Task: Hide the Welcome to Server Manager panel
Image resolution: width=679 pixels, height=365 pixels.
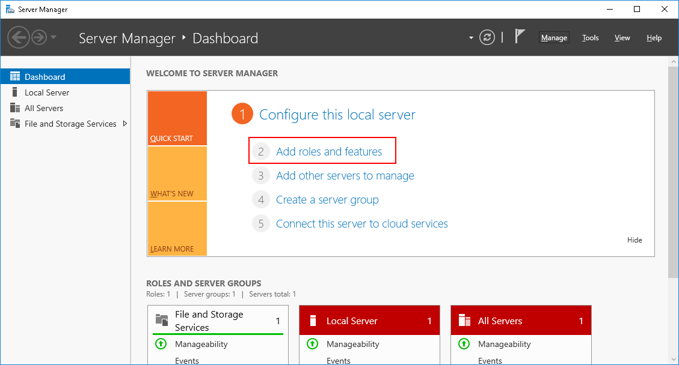Action: coord(634,240)
